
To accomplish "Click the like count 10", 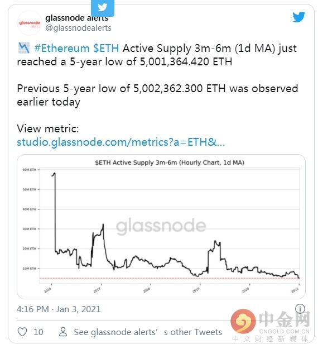I will pos(38,332).
